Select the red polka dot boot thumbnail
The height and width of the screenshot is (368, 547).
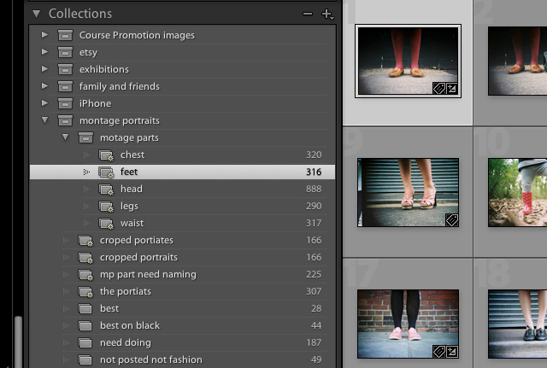pyautogui.click(x=518, y=192)
